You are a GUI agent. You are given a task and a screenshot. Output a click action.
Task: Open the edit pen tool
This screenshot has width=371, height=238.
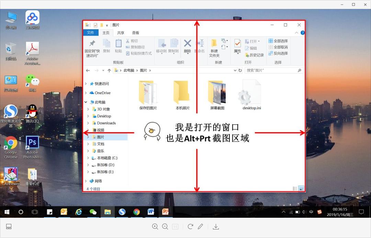[x=201, y=227]
